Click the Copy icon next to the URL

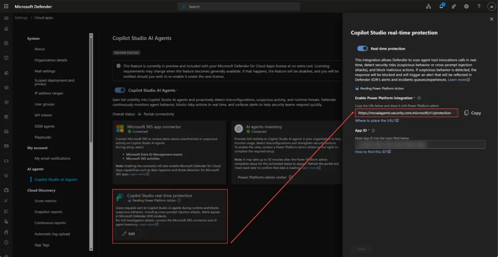pyautogui.click(x=466, y=113)
